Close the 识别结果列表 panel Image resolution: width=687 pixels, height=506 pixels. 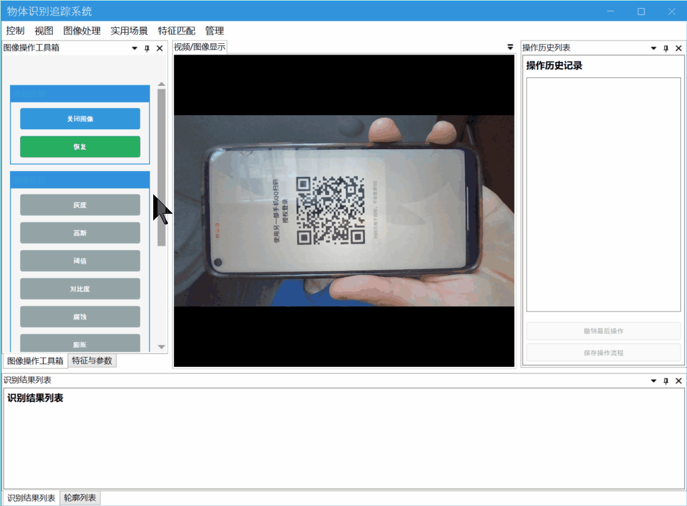(679, 381)
